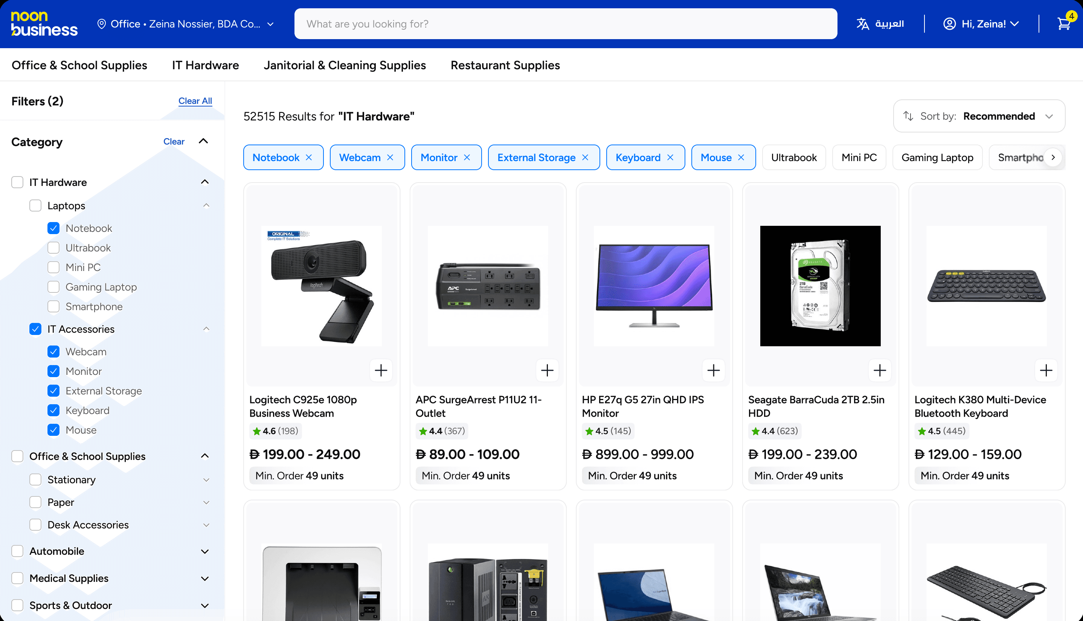Remove the Monitor filter chip
Image resolution: width=1083 pixels, height=621 pixels.
467,157
